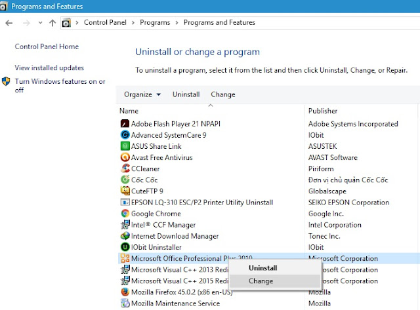Click the Intel CCF Manager icon
Screen dimensions: 420x310
(x=125, y=224)
